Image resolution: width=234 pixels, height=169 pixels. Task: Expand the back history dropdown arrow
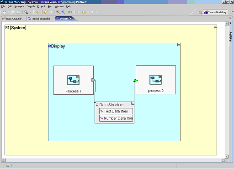point(88,12)
